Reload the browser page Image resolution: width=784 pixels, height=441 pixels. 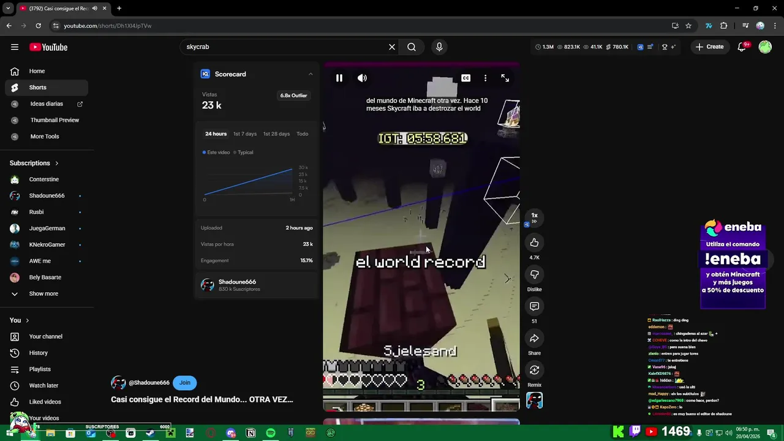click(x=38, y=26)
